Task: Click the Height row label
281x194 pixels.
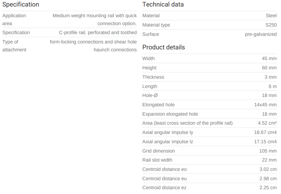Action: pos(149,68)
